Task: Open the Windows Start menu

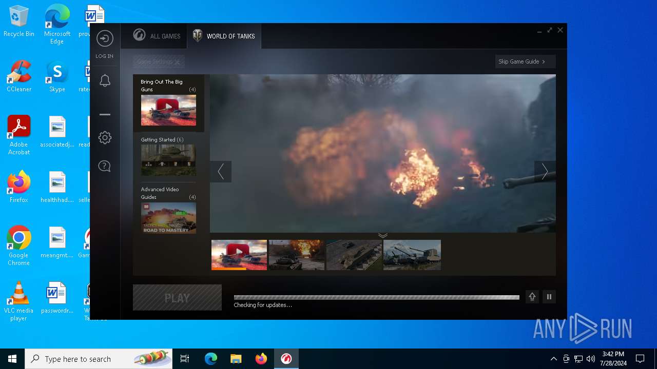Action: (x=12, y=359)
